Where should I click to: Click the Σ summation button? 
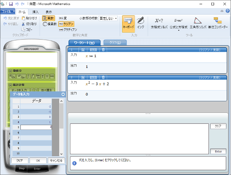pos(43,76)
